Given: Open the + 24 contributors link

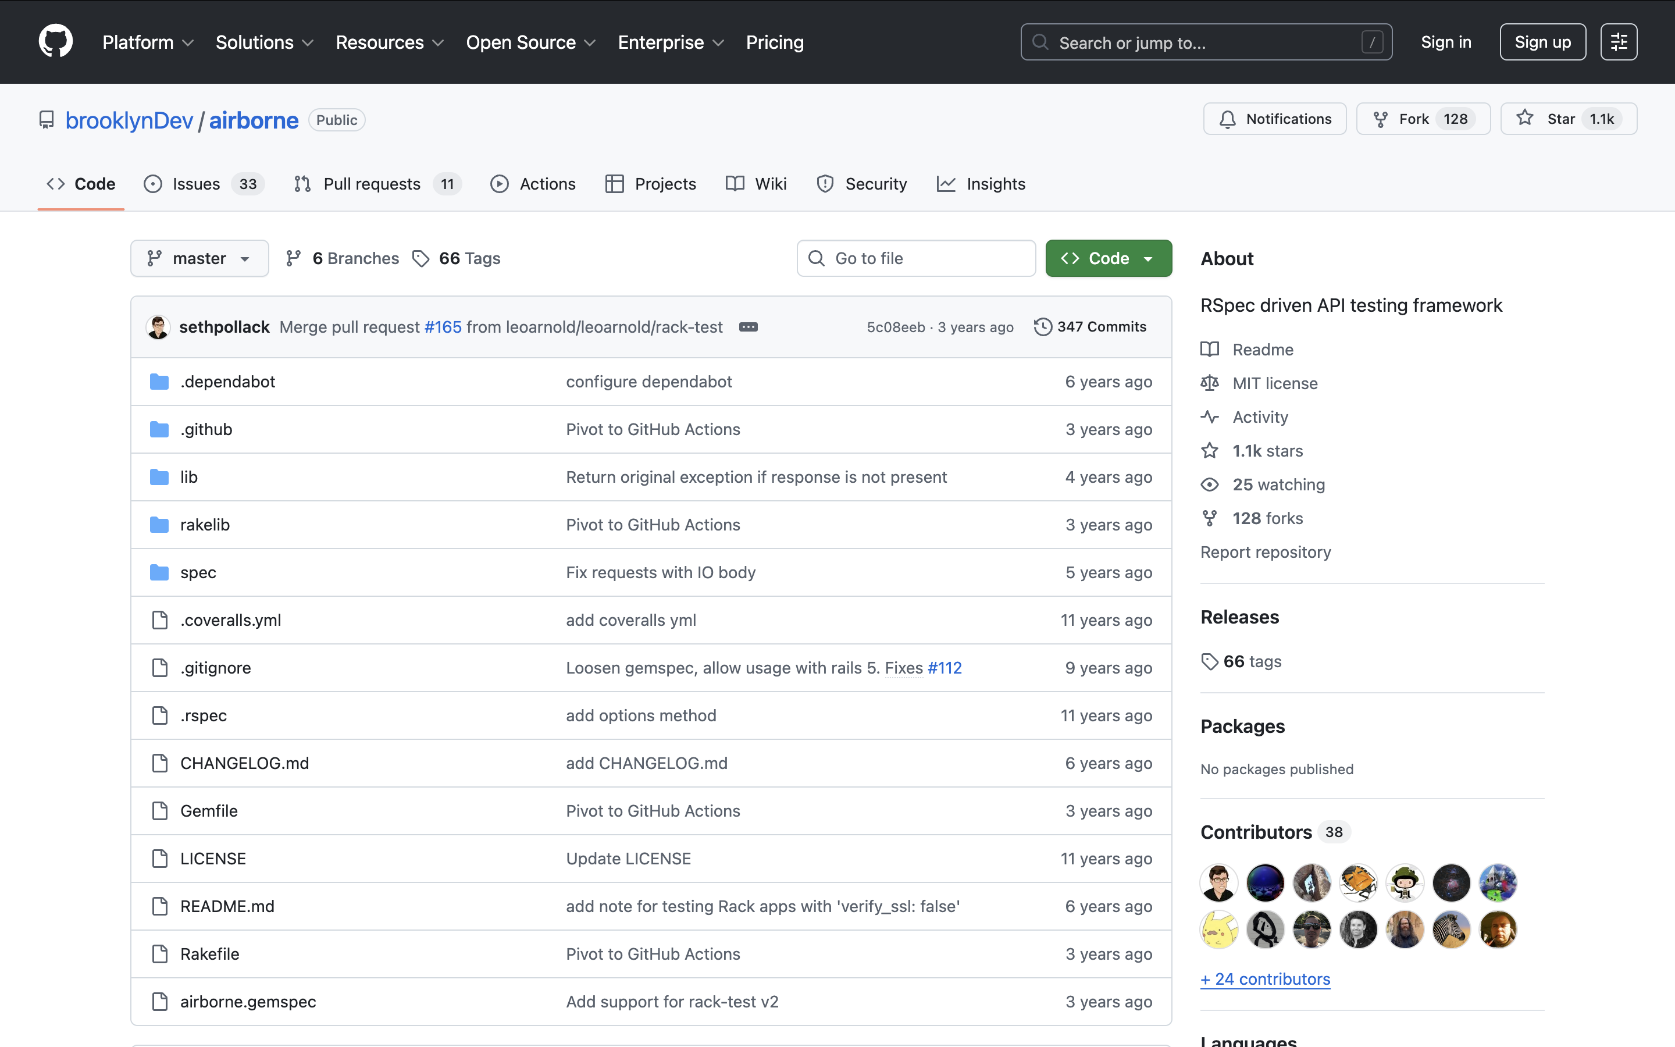Looking at the screenshot, I should pyautogui.click(x=1264, y=979).
